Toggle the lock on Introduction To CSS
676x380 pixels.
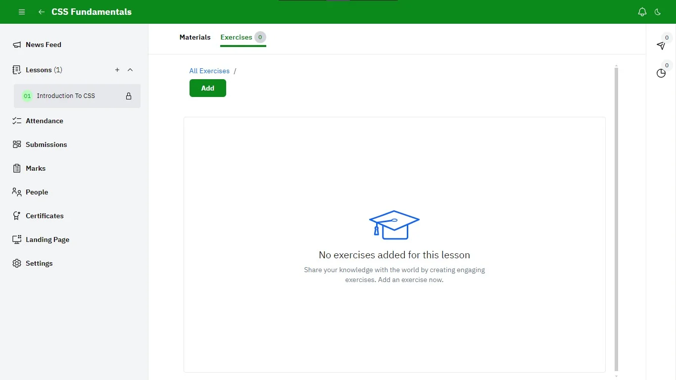(129, 96)
